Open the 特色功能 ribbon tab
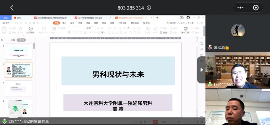The width and height of the screenshot is (270, 125). pyautogui.click(x=135, y=23)
